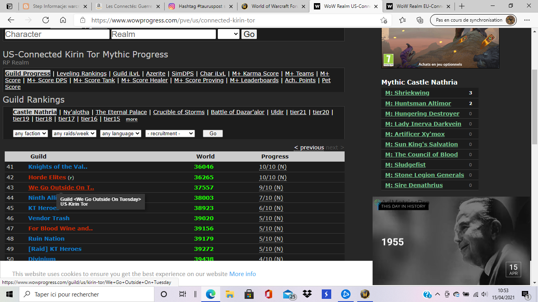Open the recruitment filter dropdown
The image size is (538, 302).
pyautogui.click(x=170, y=134)
